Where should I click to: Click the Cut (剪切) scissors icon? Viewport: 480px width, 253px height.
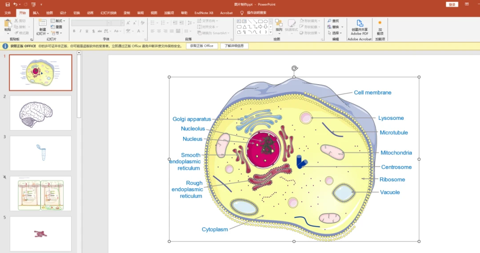16,21
